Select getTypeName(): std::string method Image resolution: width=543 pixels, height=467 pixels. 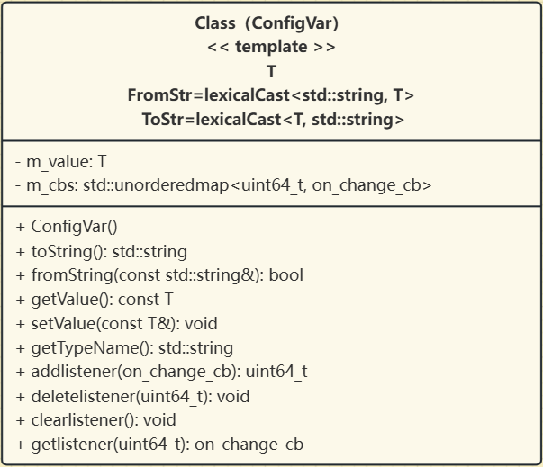pyautogui.click(x=124, y=348)
